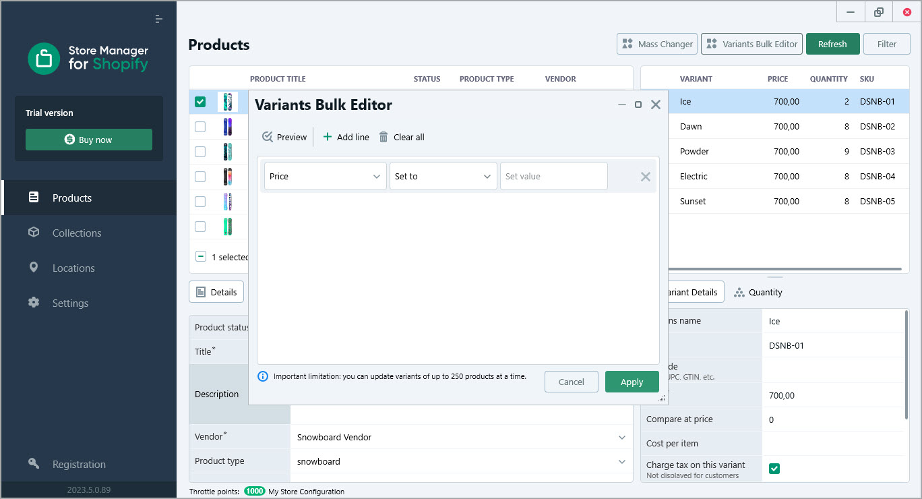Screen dimensions: 922x499
Task: Click the Locations pin icon
Action: (x=34, y=268)
